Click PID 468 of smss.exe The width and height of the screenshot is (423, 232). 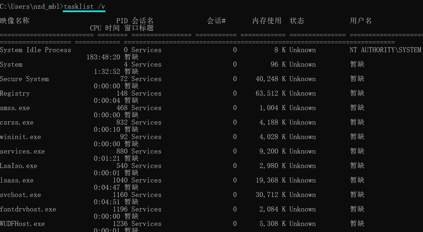[x=122, y=108]
